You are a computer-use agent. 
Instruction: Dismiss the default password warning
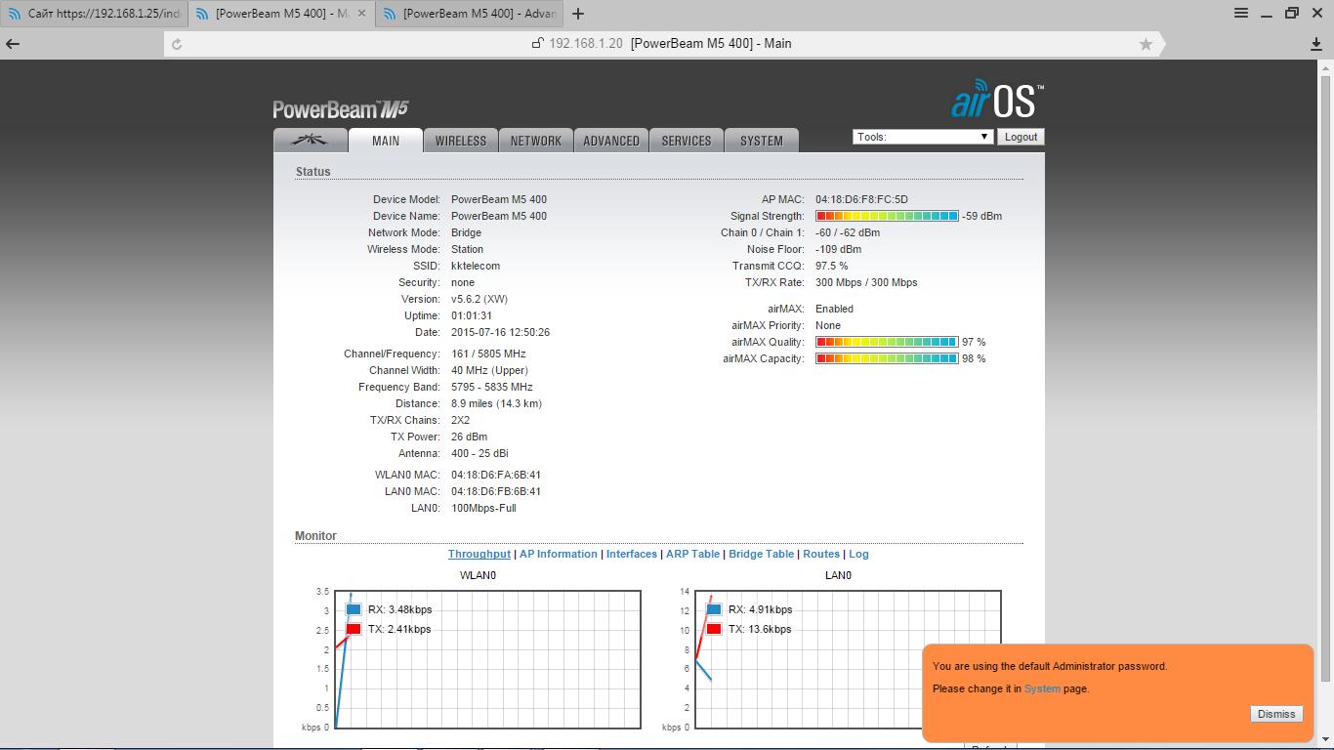point(1276,714)
